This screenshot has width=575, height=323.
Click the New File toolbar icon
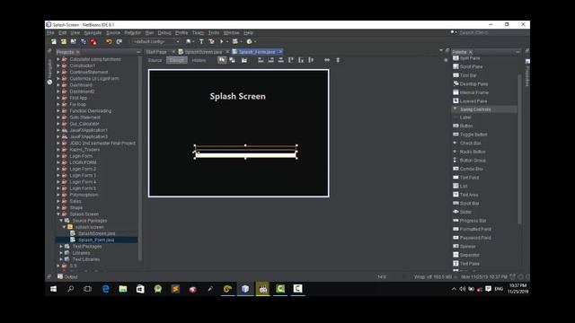(x=54, y=42)
